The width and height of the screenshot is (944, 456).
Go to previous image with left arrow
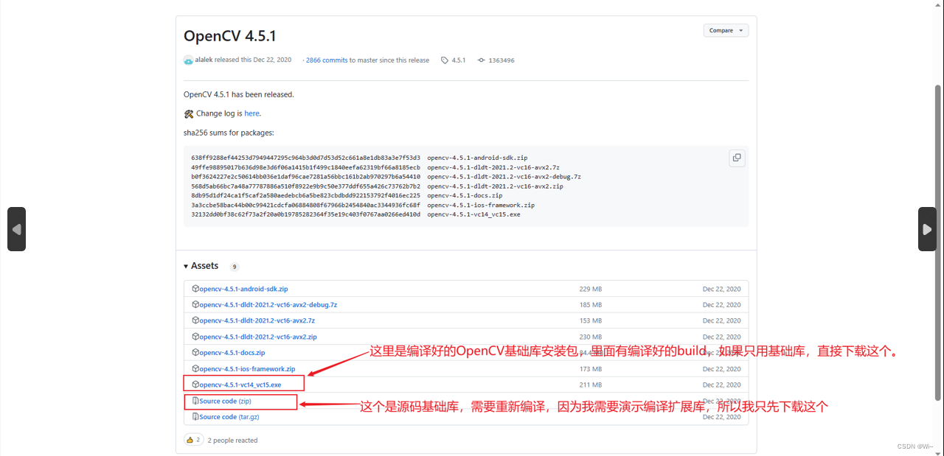(16, 229)
